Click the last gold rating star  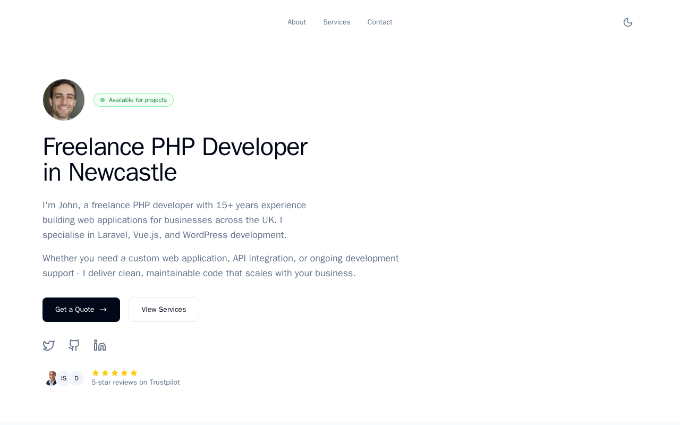point(134,373)
